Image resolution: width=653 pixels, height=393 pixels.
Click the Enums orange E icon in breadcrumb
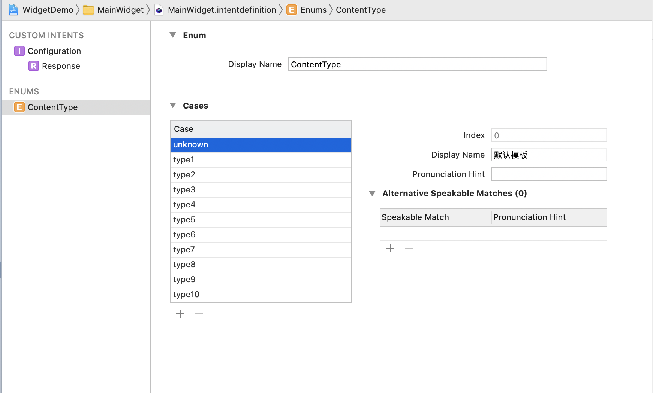point(292,10)
